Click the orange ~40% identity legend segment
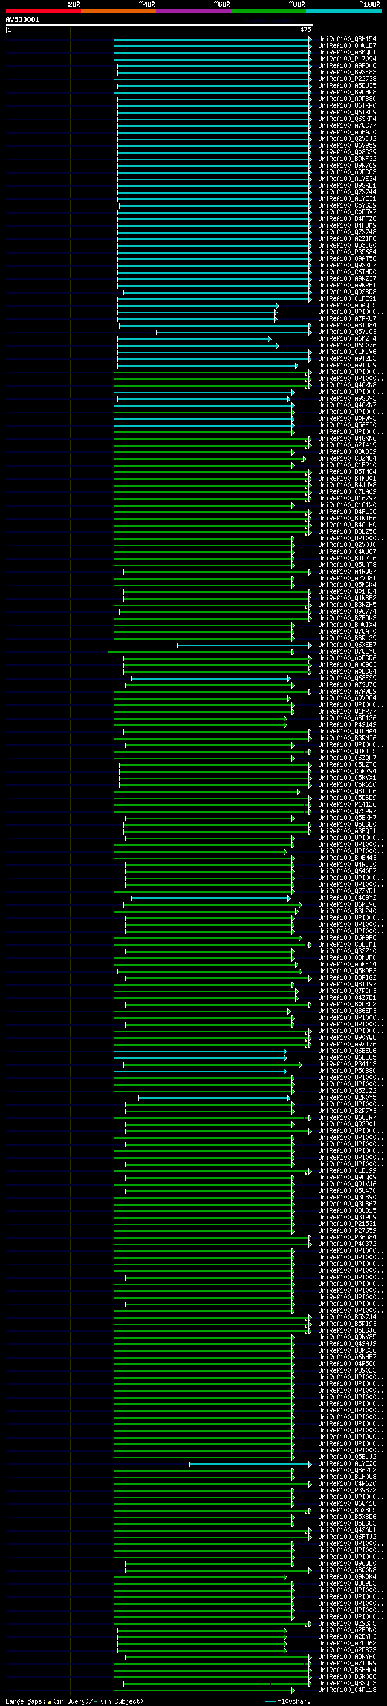The width and height of the screenshot is (387, 1706). 119,11
